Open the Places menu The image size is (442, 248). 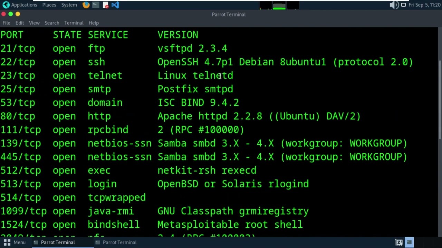[49, 5]
